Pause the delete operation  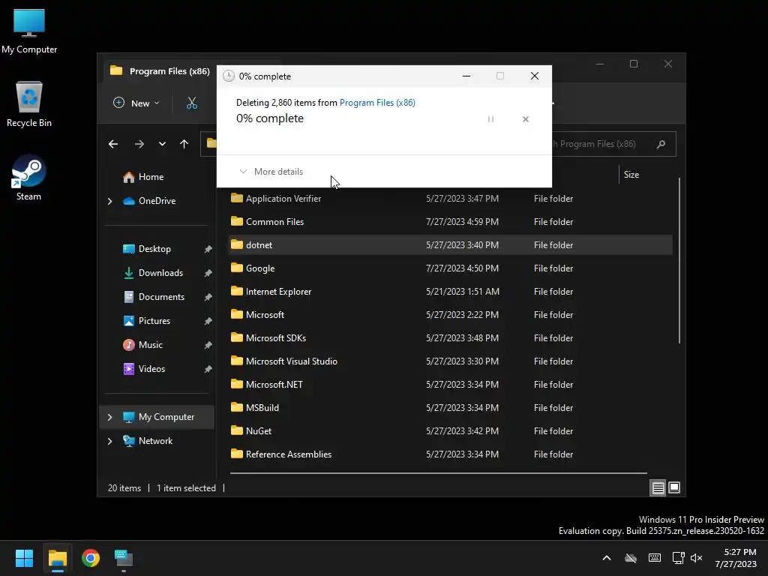[490, 119]
